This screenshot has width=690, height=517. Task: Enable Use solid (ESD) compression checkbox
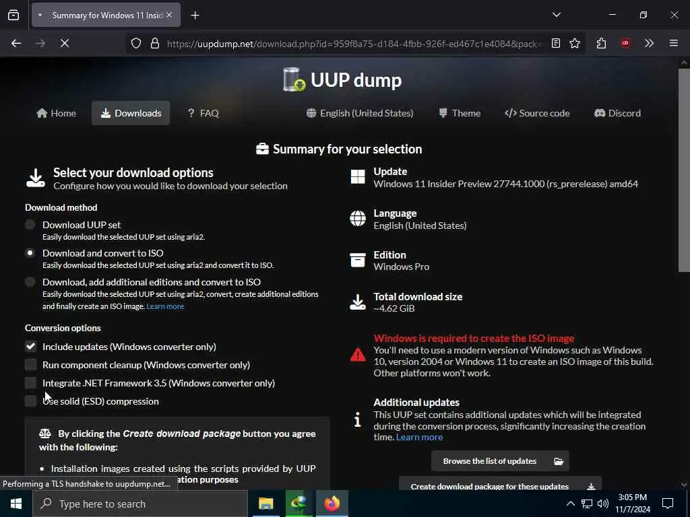pyautogui.click(x=30, y=401)
